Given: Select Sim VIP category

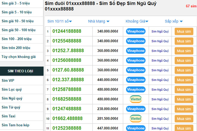Looking at the screenshot, I should point(8,81).
